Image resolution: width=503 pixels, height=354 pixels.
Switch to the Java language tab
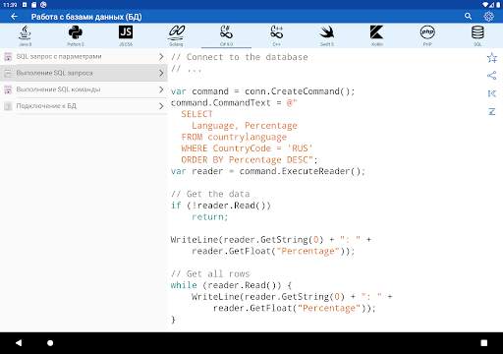(26, 35)
